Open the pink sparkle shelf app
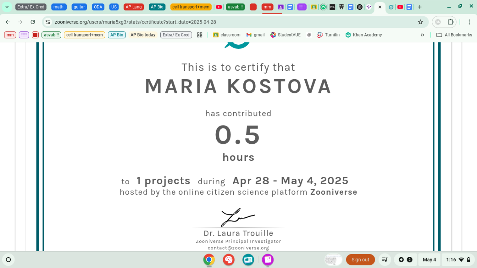The height and width of the screenshot is (268, 477). [268, 260]
